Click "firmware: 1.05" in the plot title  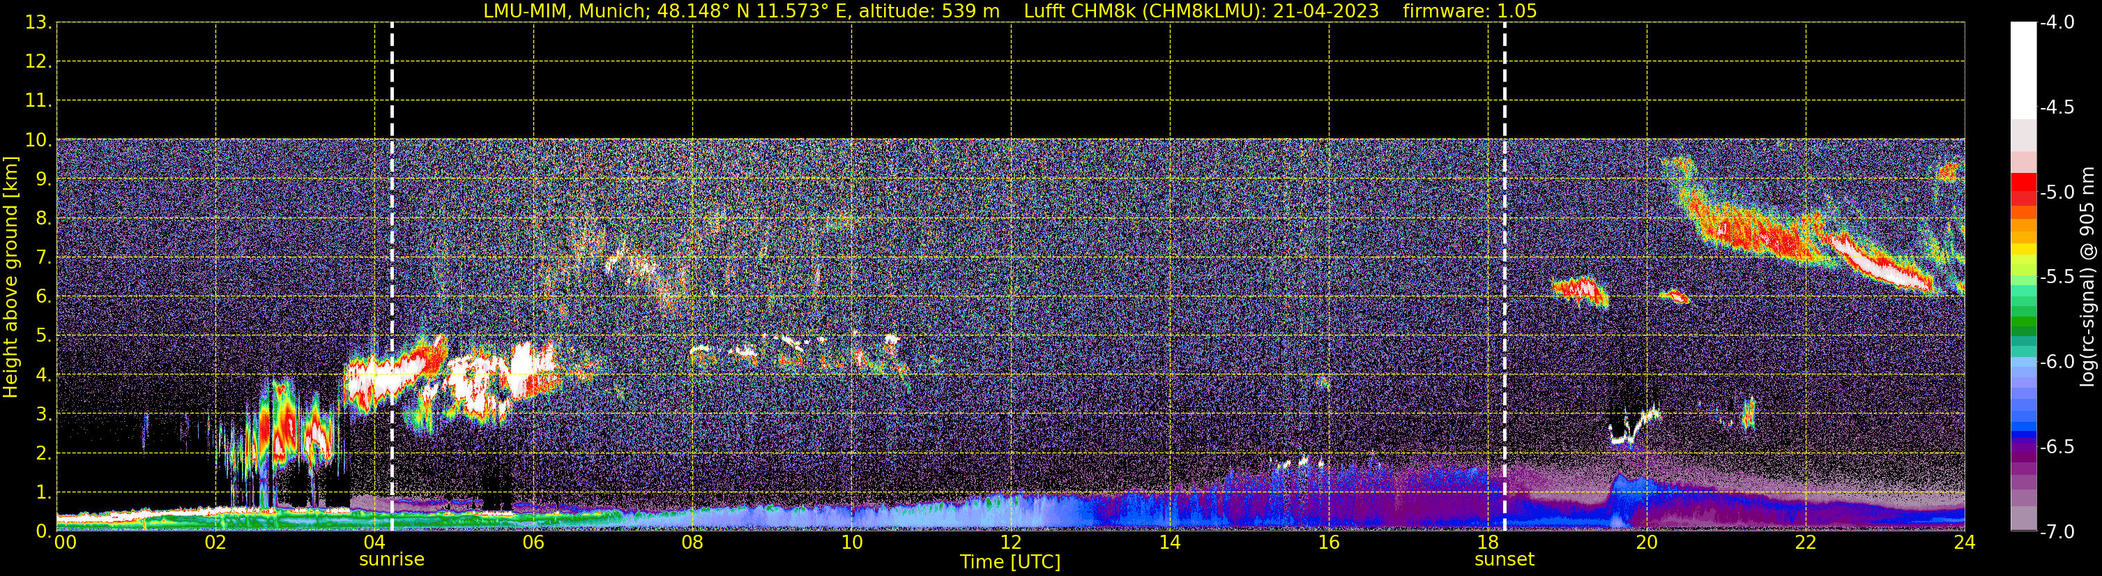[1470, 11]
